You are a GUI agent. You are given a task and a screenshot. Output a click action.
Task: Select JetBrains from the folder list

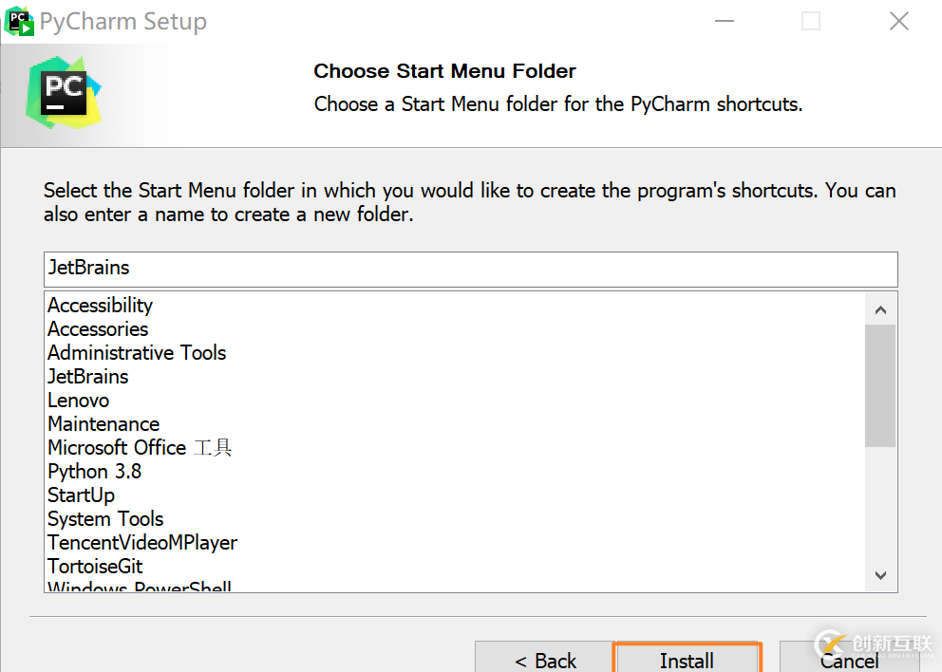(87, 376)
